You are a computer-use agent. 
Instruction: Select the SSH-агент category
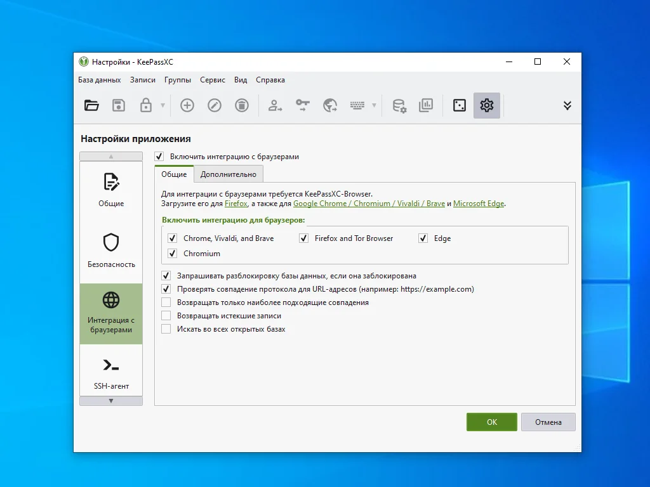(111, 371)
